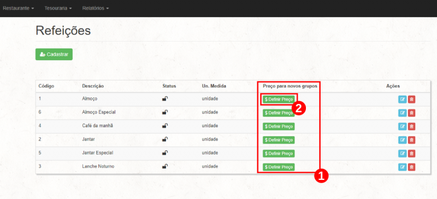Delete the Jantar Especial row

click(x=411, y=154)
